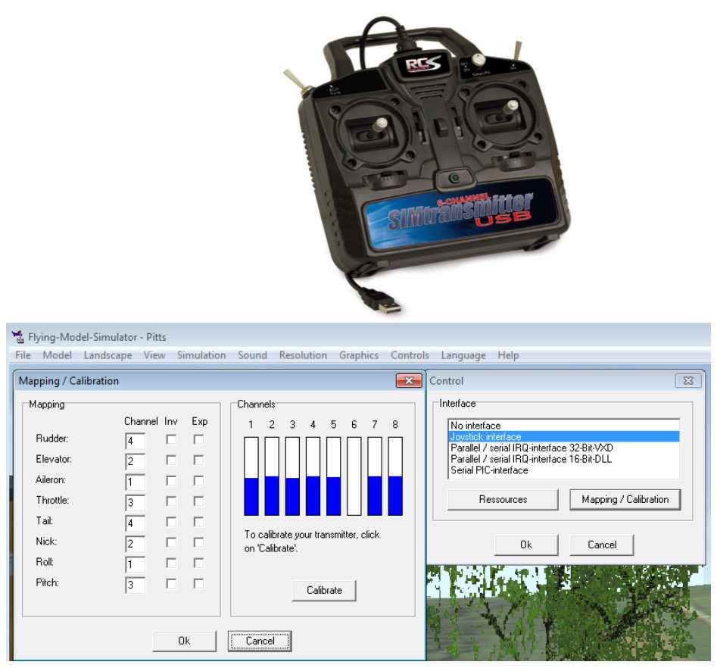
Task: Open the Graphics menu
Action: 359,355
